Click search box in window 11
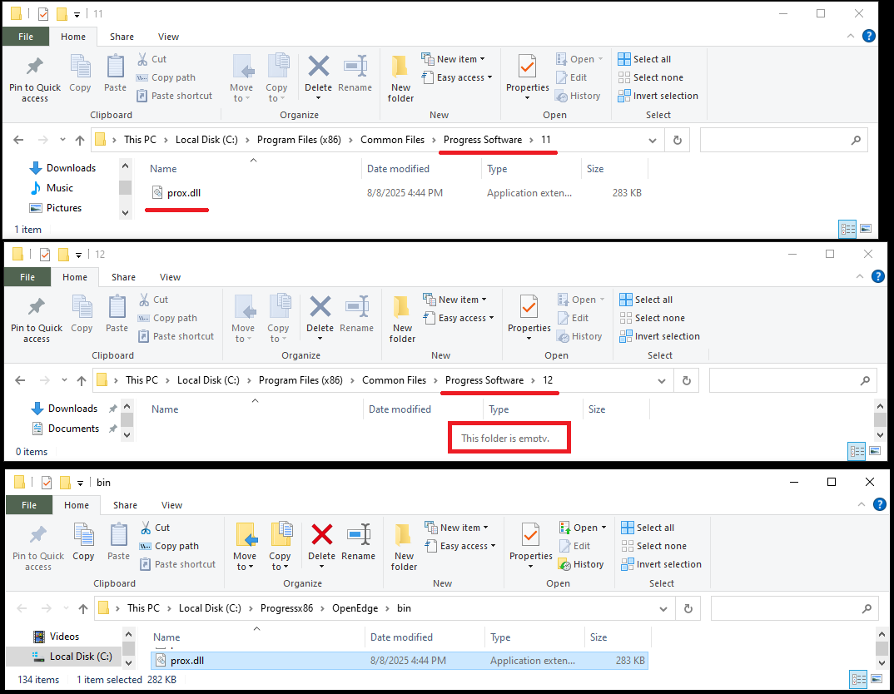 tap(783, 140)
